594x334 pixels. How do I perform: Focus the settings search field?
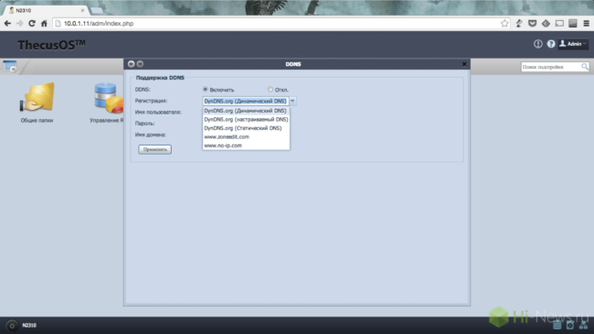pos(551,67)
